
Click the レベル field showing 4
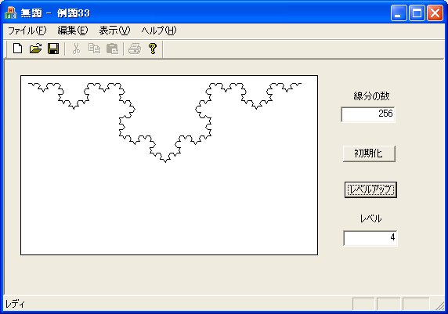370,238
